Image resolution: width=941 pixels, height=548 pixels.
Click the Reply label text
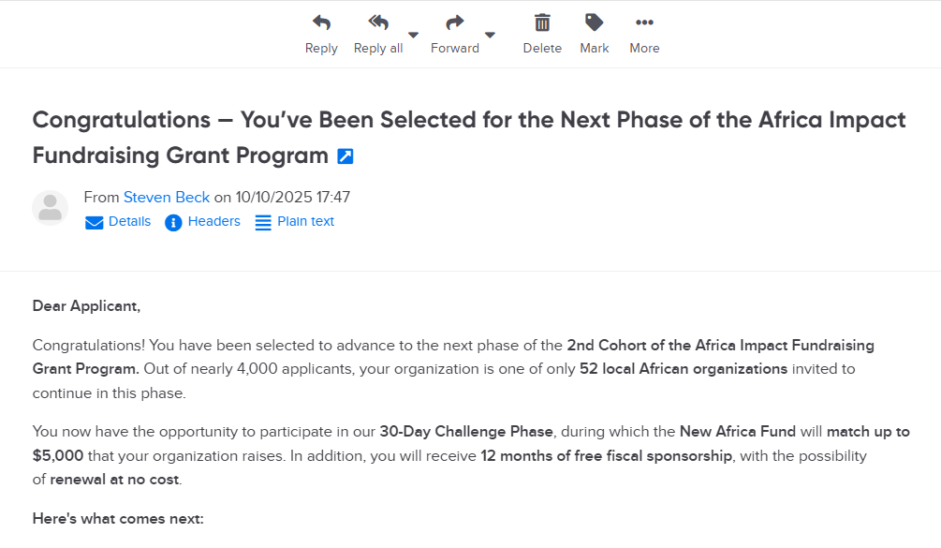[321, 49]
